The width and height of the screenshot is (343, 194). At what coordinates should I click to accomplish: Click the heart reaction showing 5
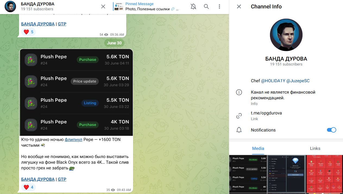point(29,32)
